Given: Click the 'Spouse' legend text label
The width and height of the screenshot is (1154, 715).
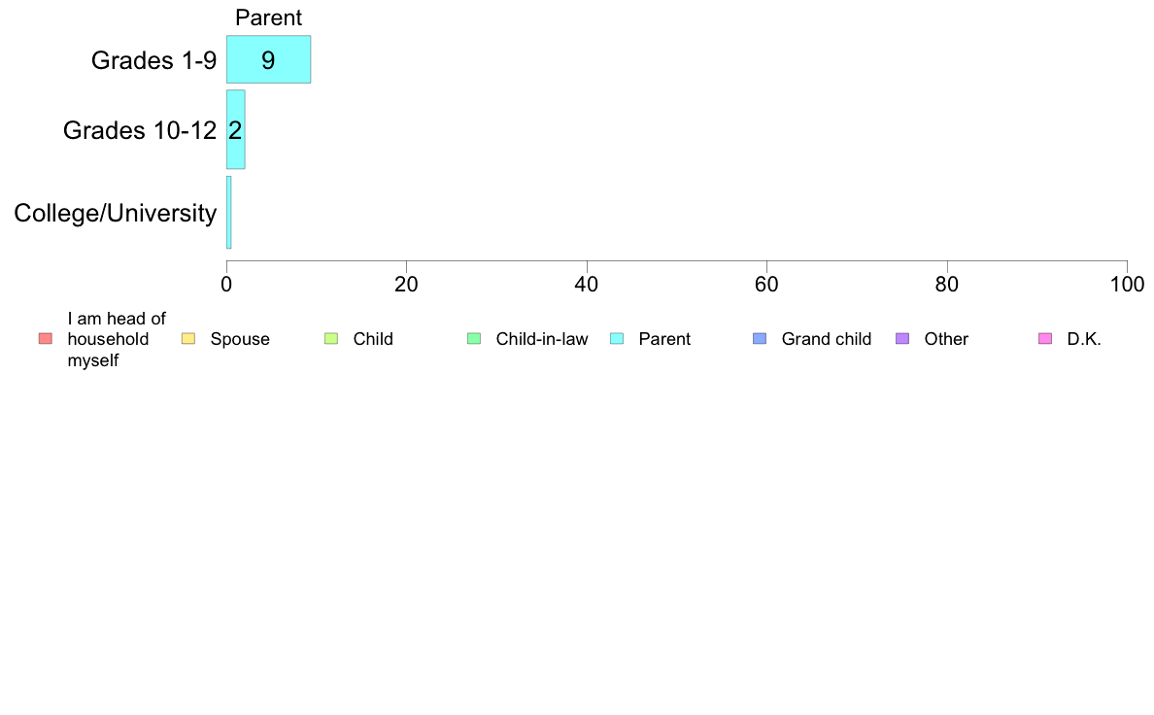Looking at the screenshot, I should point(240,339).
